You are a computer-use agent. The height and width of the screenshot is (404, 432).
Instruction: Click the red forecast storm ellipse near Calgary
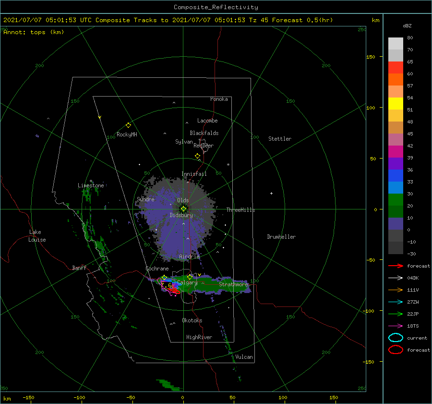click(174, 291)
